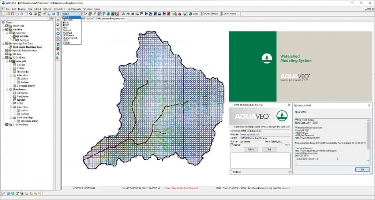
Task: Open the File menu
Action: 8,9
